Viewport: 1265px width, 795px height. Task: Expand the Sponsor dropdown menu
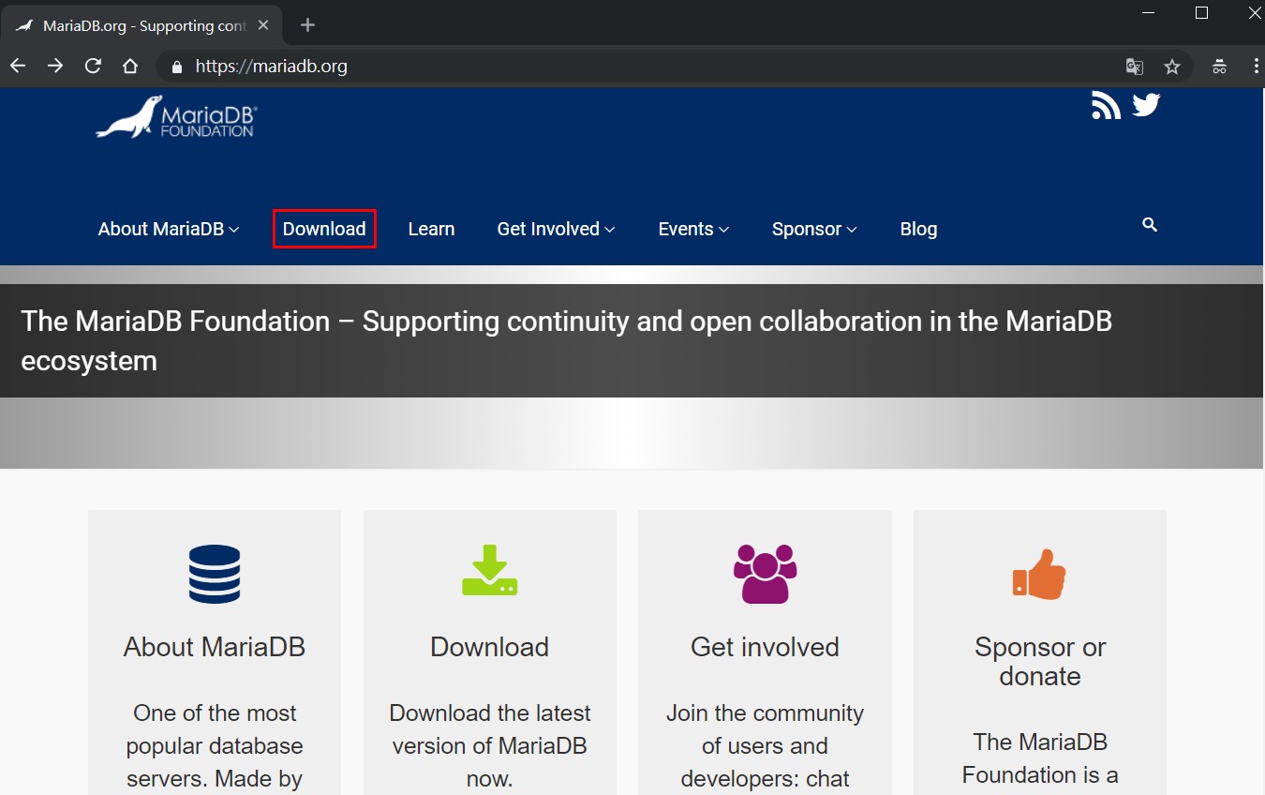[808, 229]
